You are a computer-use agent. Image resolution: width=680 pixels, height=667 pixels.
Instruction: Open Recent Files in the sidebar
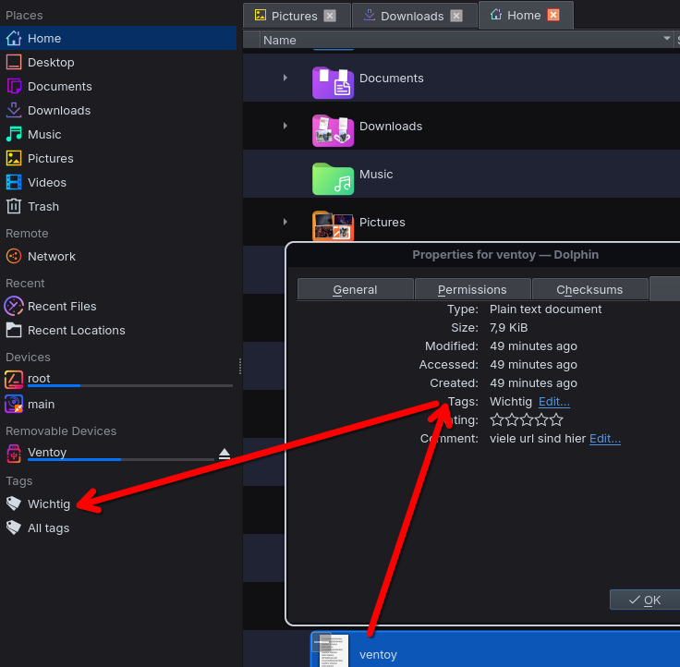[x=61, y=306]
